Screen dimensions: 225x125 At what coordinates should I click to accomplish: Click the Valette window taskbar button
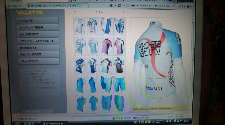click(x=55, y=123)
